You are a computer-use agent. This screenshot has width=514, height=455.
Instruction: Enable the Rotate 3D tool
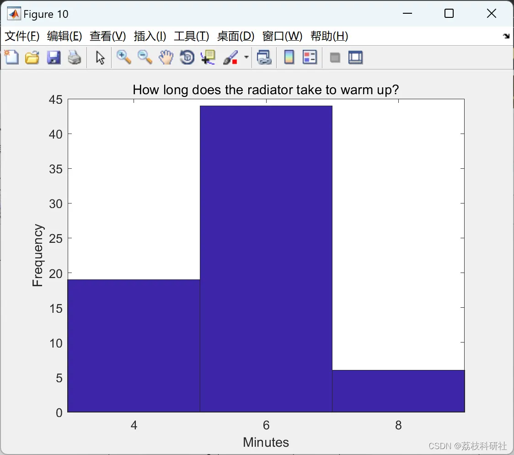[187, 57]
